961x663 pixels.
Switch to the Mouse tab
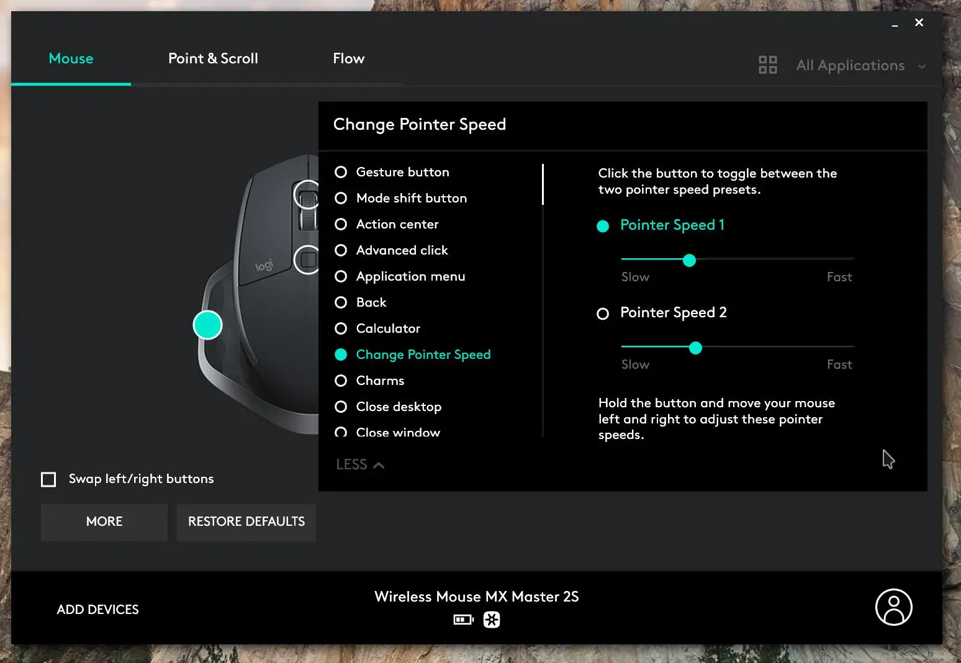[x=71, y=58]
